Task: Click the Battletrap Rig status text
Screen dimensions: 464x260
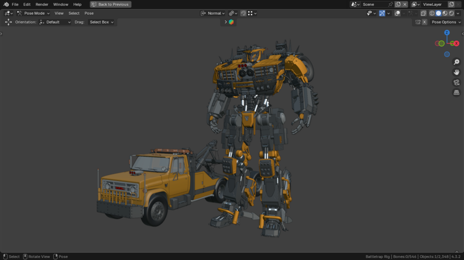Action: (x=378, y=257)
